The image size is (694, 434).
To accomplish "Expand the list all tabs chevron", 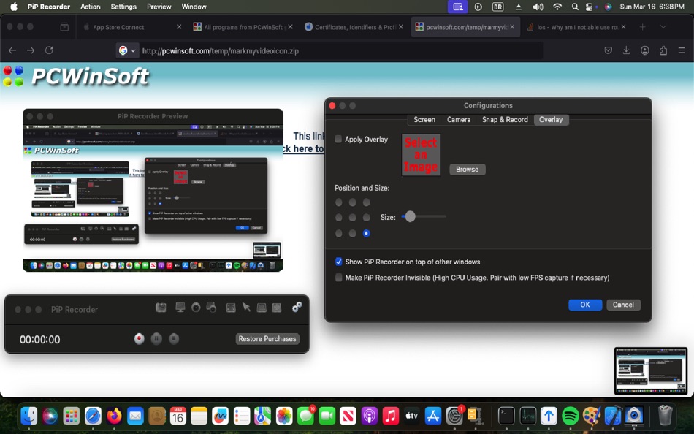I will [663, 27].
